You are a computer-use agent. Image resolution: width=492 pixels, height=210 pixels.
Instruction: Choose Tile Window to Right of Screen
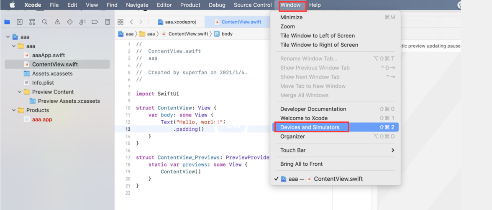pos(336,45)
